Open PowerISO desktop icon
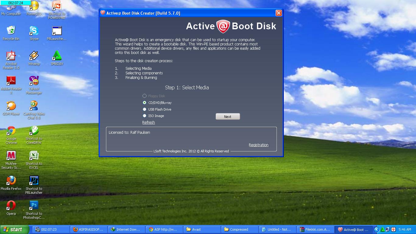The height and width of the screenshot is (234, 416). (x=34, y=9)
